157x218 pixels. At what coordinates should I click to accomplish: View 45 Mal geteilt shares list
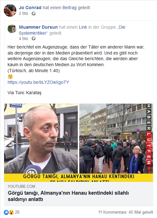pos(141,212)
